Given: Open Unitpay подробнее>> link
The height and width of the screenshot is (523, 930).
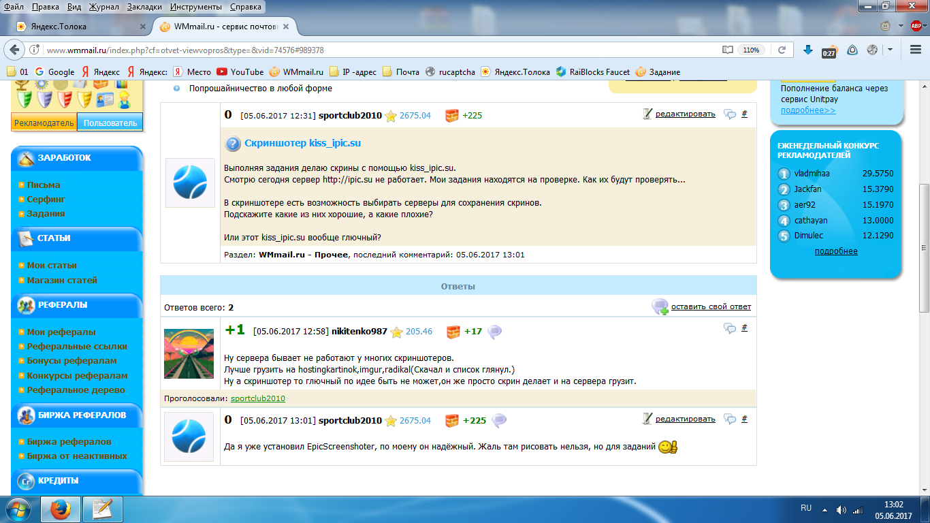Looking at the screenshot, I should pos(808,110).
